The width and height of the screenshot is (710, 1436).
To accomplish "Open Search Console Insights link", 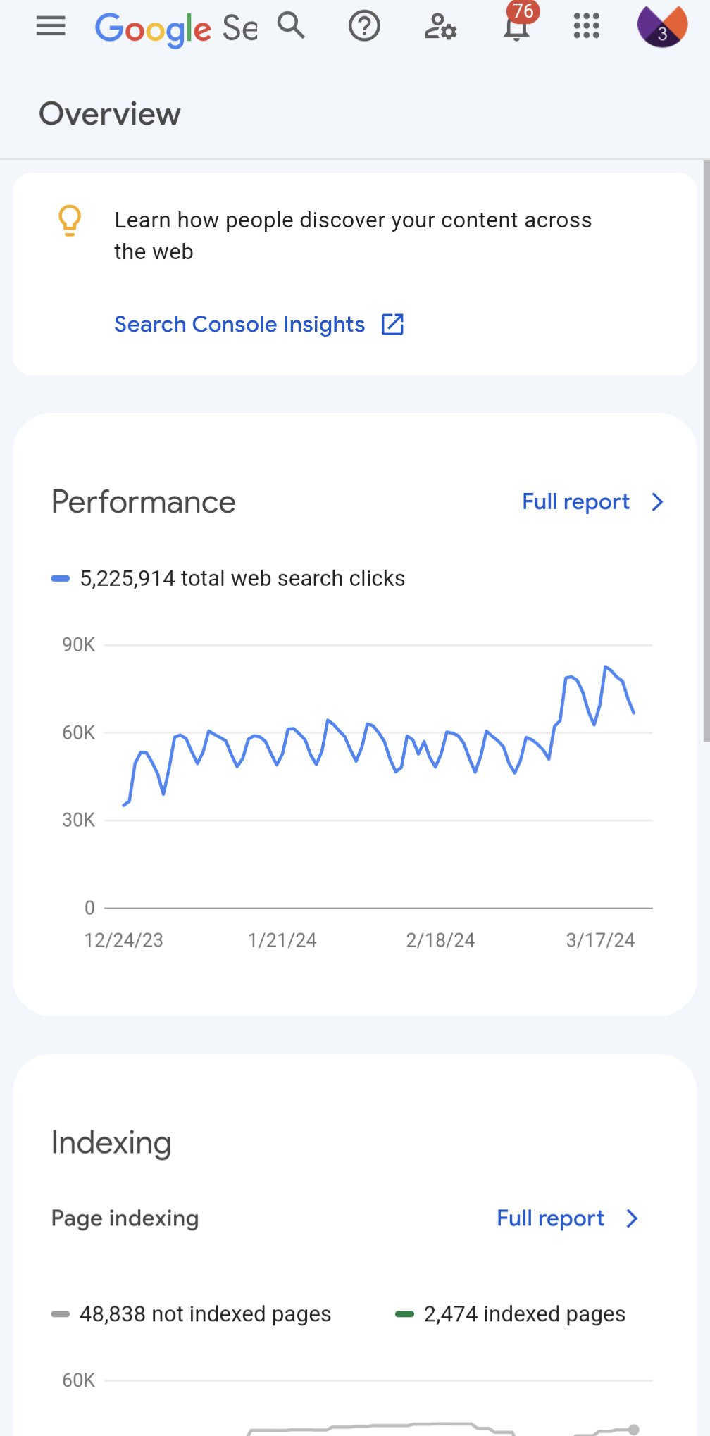I will click(239, 325).
